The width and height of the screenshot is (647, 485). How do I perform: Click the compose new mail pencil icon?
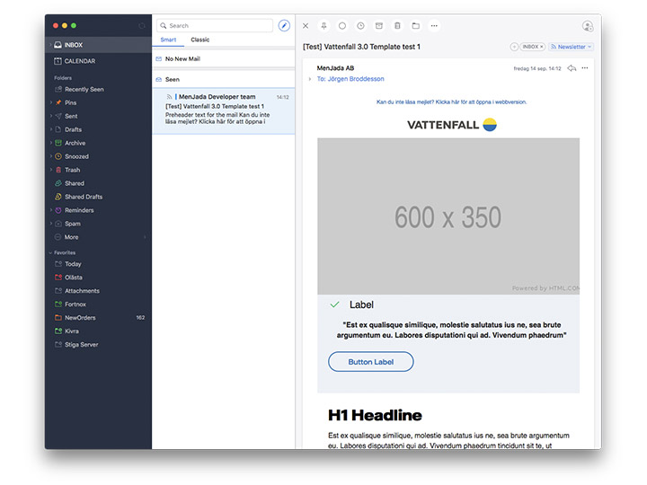284,25
